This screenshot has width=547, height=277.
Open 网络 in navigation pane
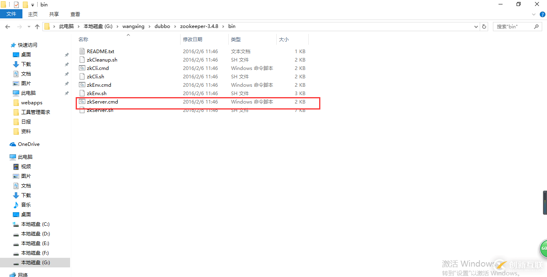(x=23, y=275)
